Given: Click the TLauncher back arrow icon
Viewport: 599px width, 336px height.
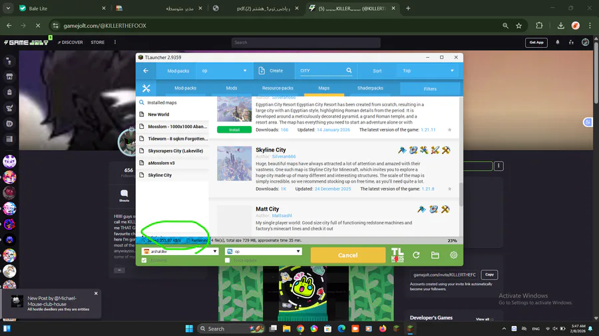Looking at the screenshot, I should point(146,70).
